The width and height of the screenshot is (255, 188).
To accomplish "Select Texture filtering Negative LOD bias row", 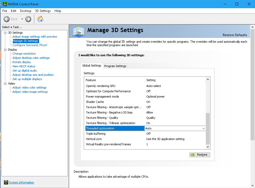I will tap(145, 112).
